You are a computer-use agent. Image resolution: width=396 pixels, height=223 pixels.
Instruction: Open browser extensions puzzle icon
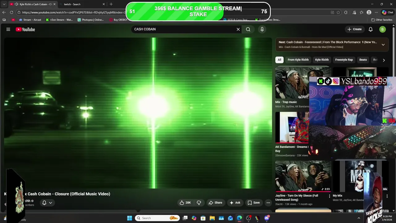[346, 12]
